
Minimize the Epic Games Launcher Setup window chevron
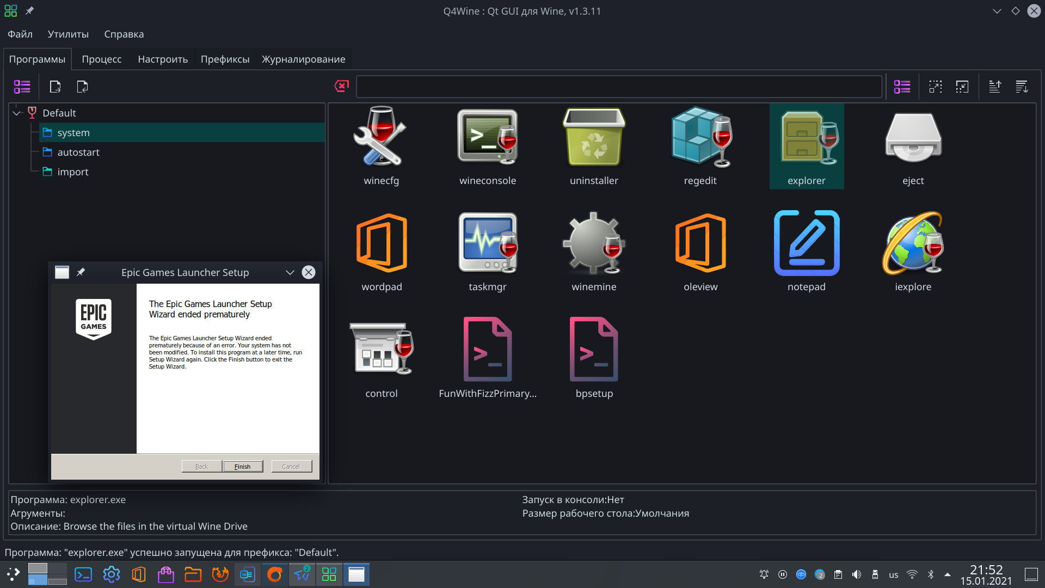click(x=290, y=272)
